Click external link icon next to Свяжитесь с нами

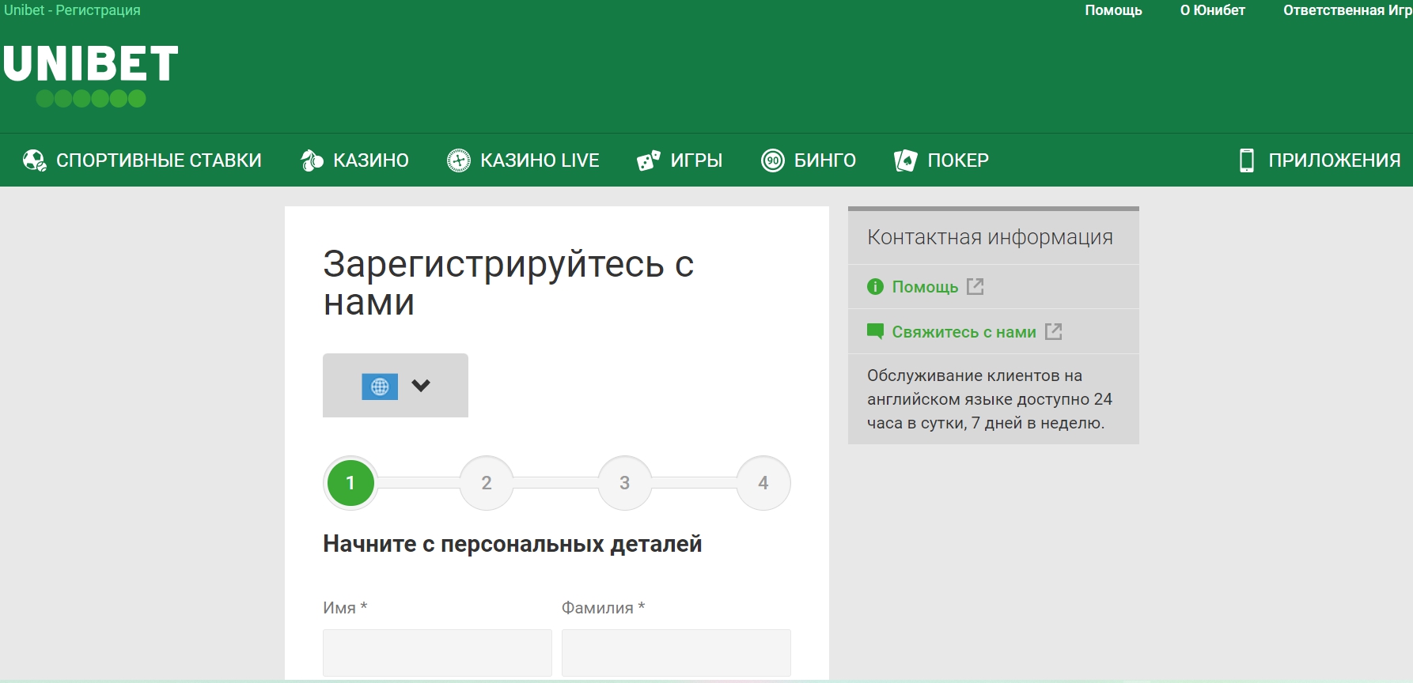[1053, 331]
